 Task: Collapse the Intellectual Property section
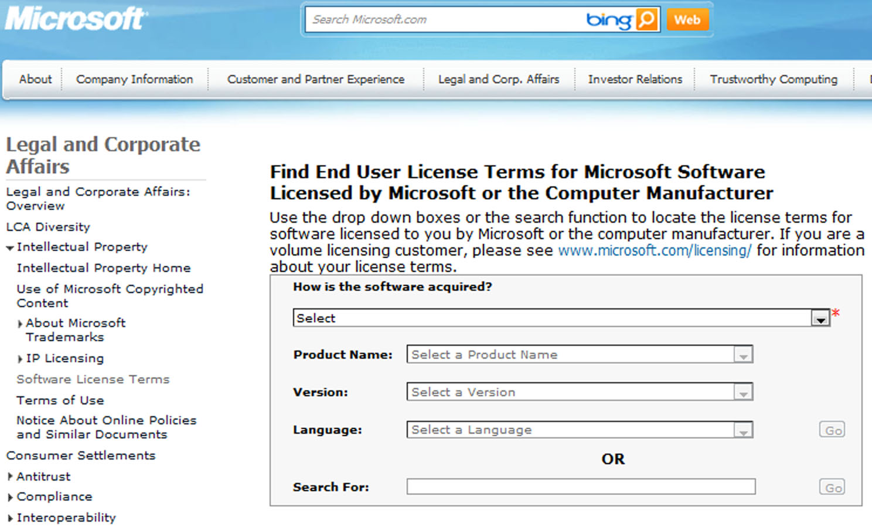tap(9, 247)
